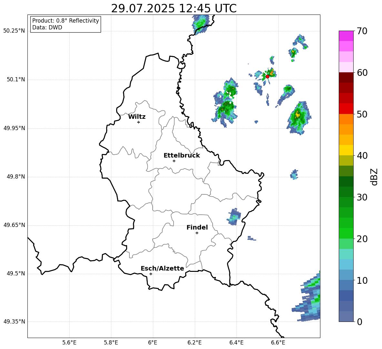382x349 pixels.
Task: Click the 49.65°N latitude label
Action: (x=14, y=225)
